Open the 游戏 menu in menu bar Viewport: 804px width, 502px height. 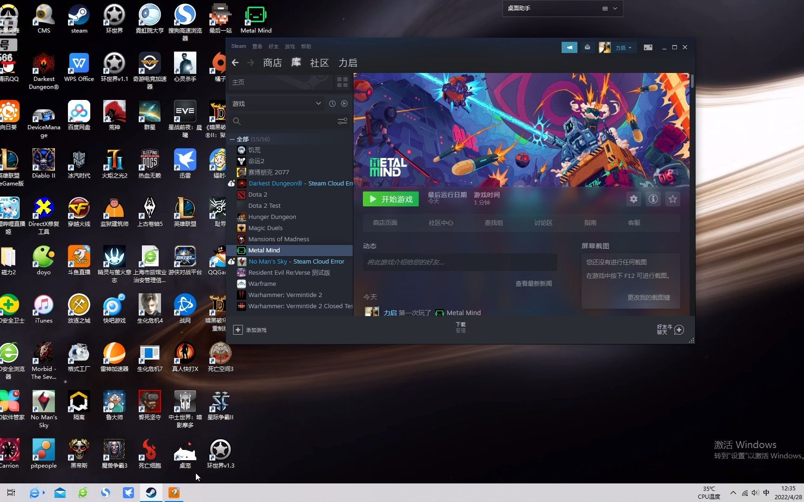[x=290, y=46]
